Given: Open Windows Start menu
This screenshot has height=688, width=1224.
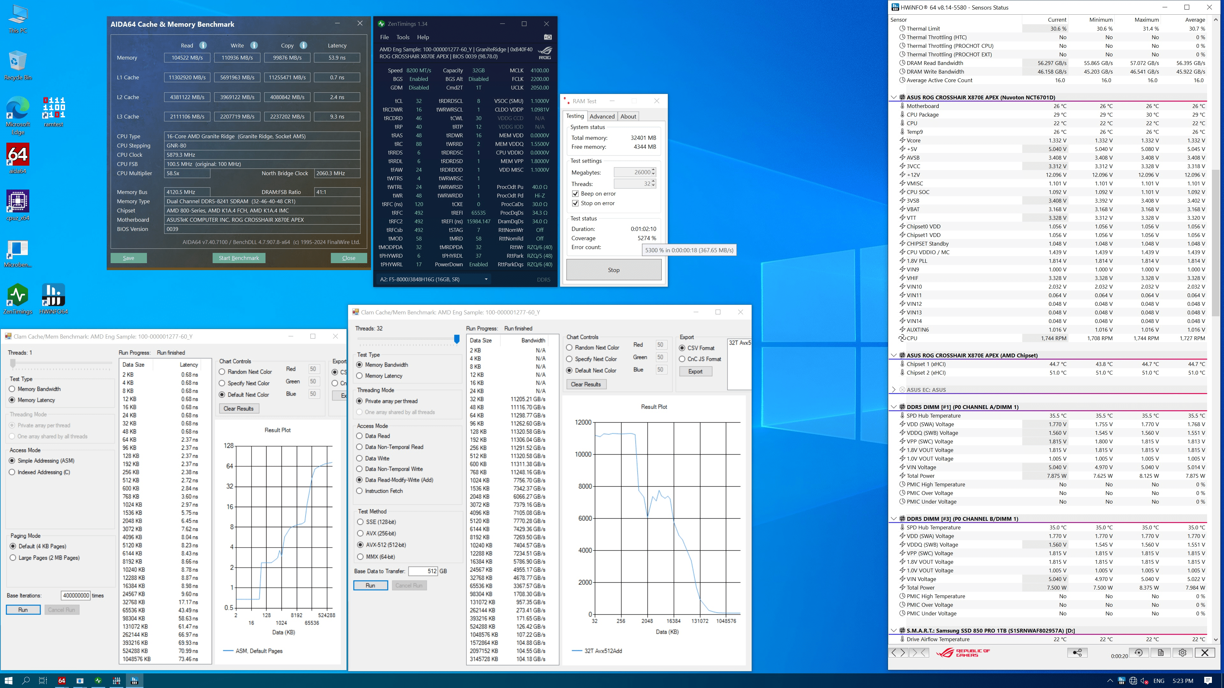Looking at the screenshot, I should coord(9,680).
